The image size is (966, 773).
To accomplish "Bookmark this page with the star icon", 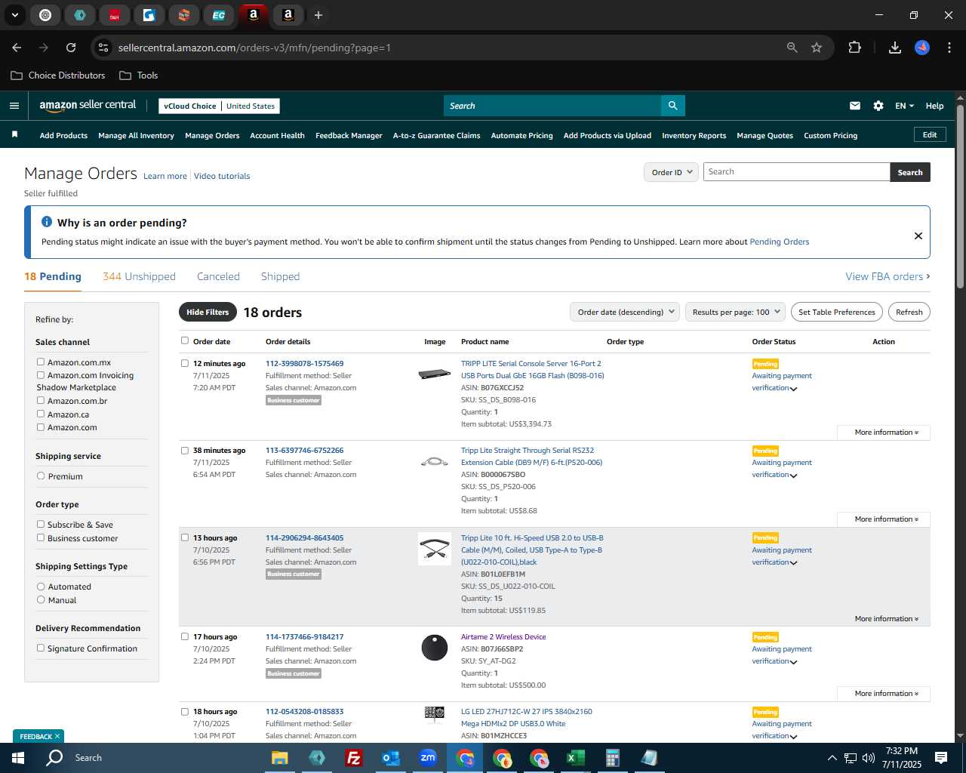I will (817, 48).
